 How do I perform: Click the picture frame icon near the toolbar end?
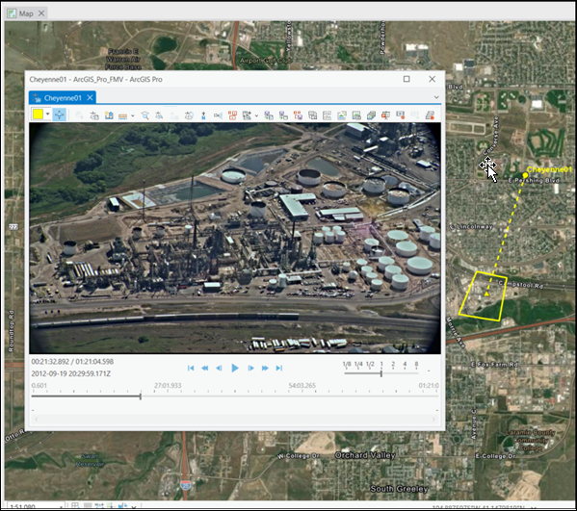[x=356, y=115]
